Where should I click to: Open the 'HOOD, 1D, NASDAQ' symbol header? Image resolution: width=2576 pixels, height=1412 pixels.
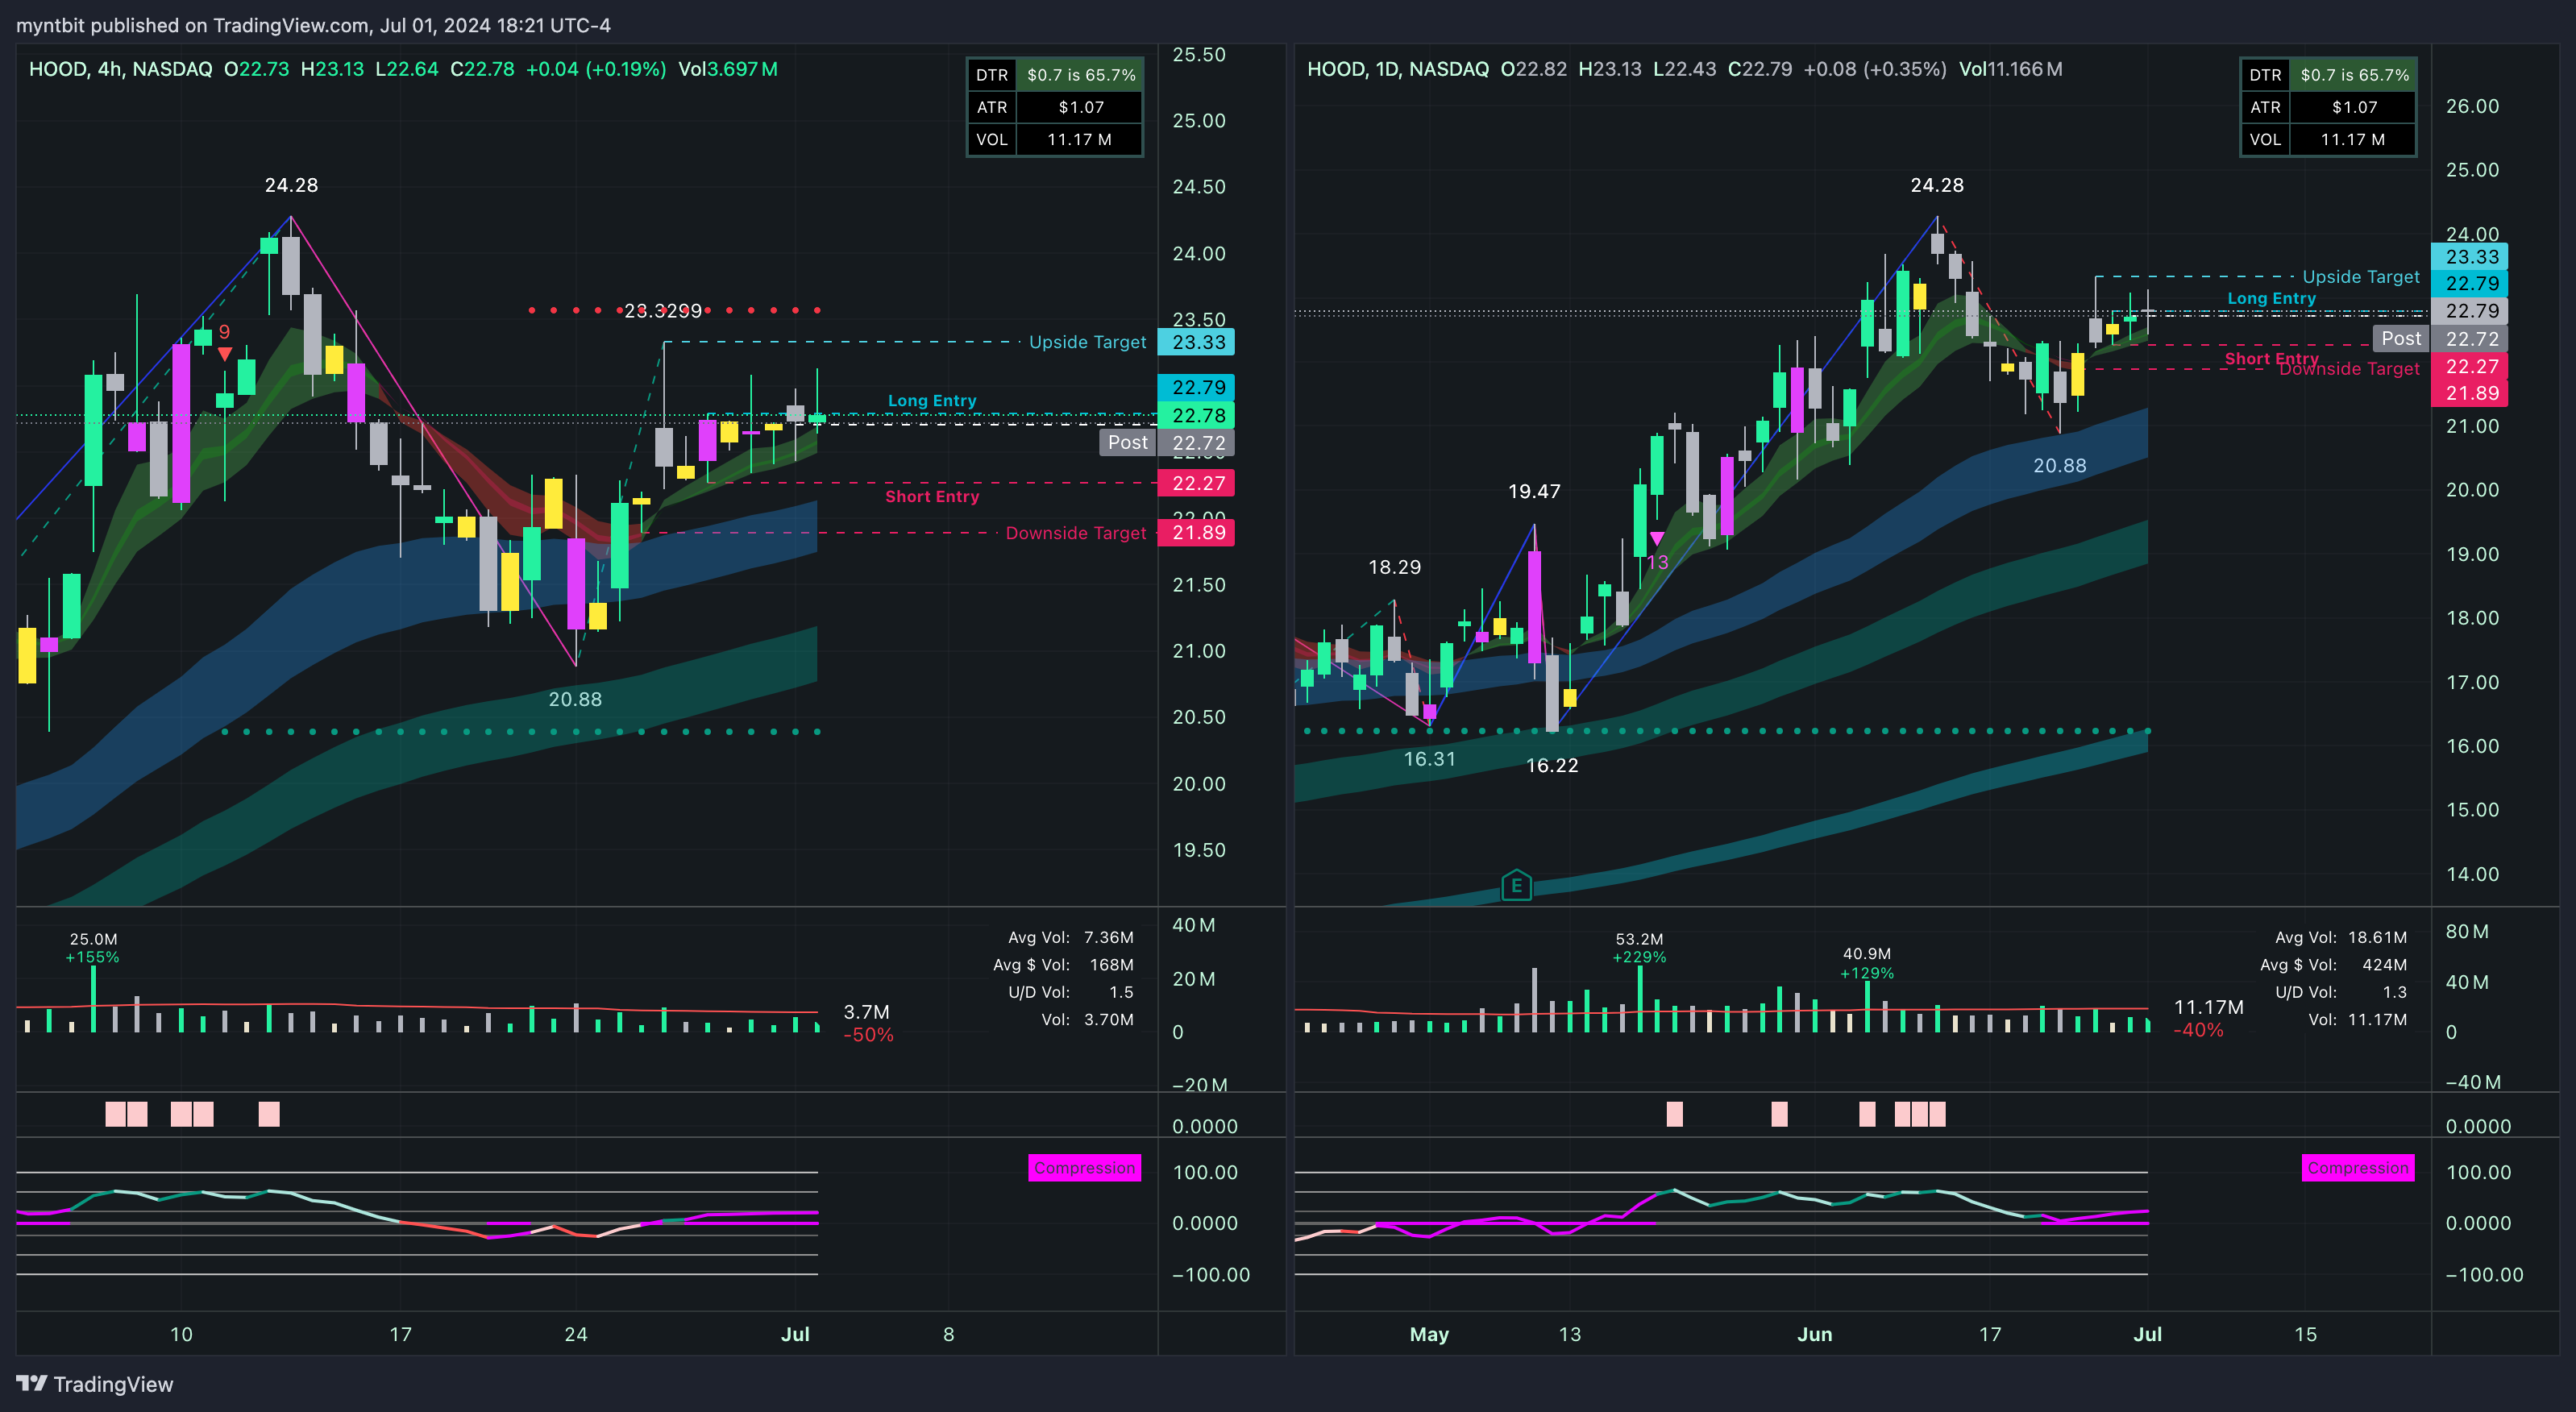pos(1398,69)
